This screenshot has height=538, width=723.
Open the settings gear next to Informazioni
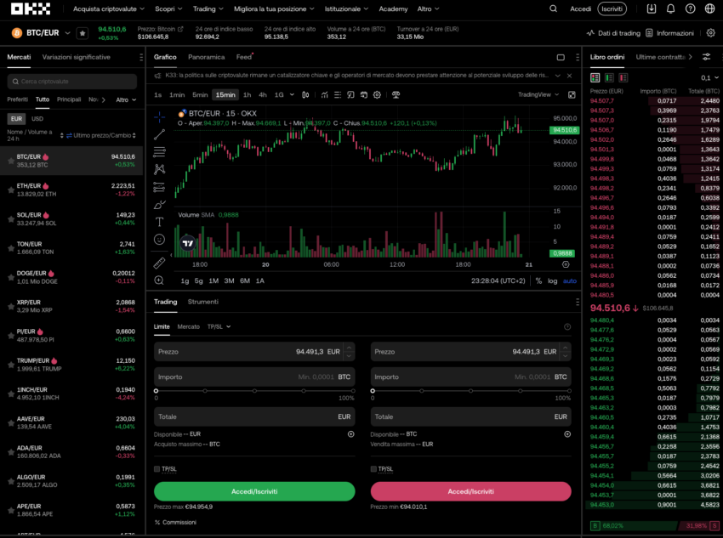click(710, 33)
